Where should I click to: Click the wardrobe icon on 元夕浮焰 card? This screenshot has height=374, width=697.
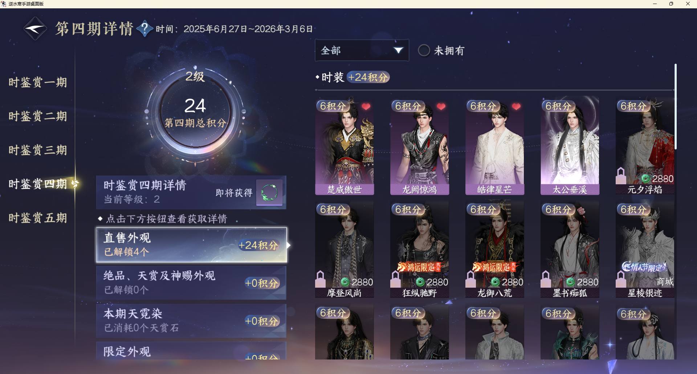point(621,176)
